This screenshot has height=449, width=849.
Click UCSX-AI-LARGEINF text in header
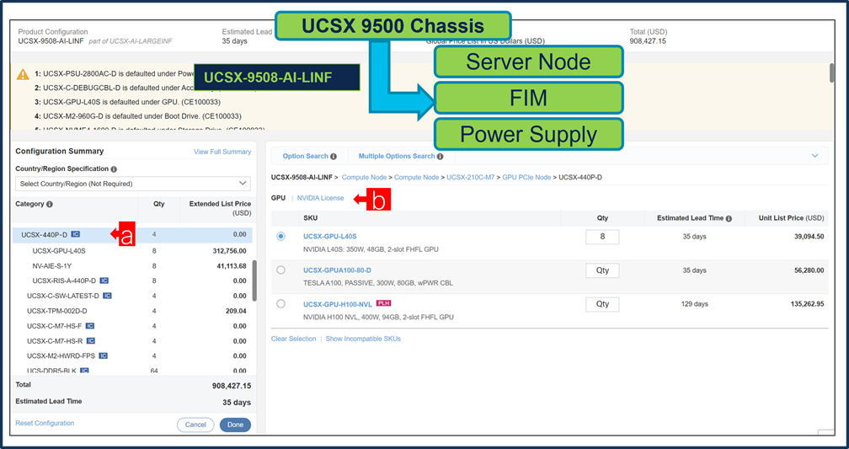point(139,41)
